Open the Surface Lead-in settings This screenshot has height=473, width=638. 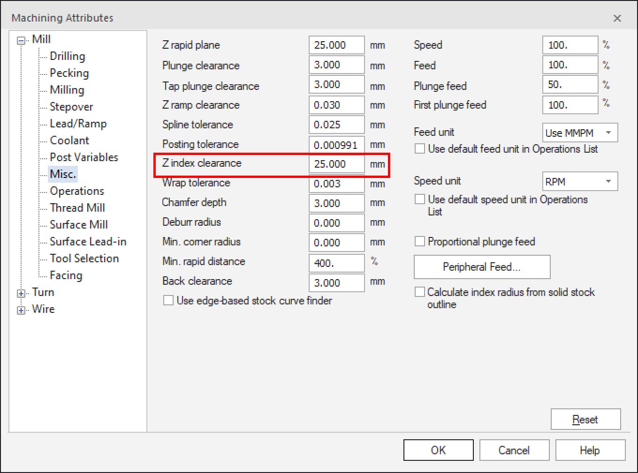click(88, 241)
